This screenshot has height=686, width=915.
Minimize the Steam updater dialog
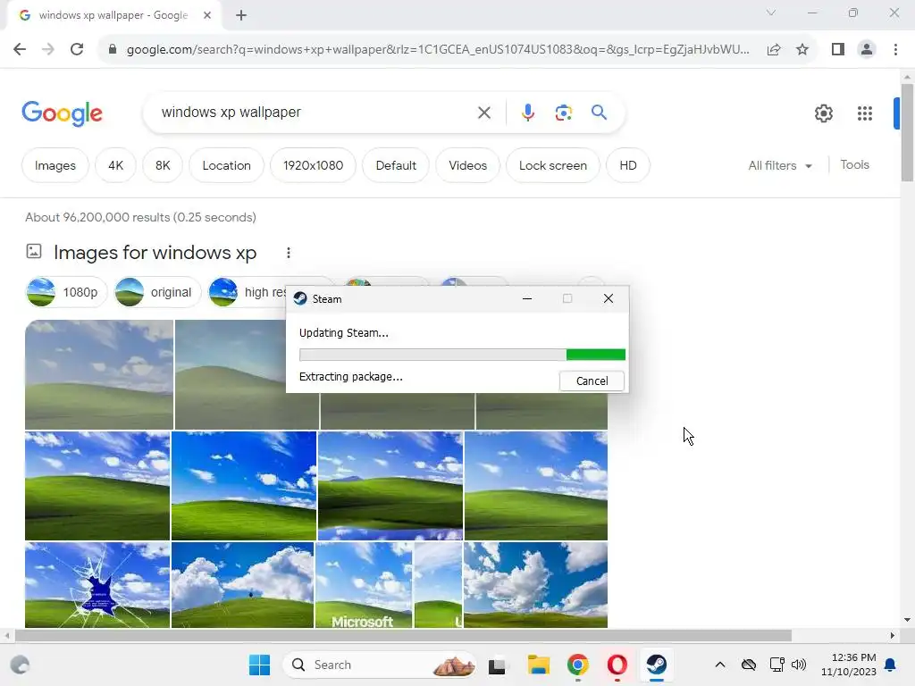pos(527,298)
